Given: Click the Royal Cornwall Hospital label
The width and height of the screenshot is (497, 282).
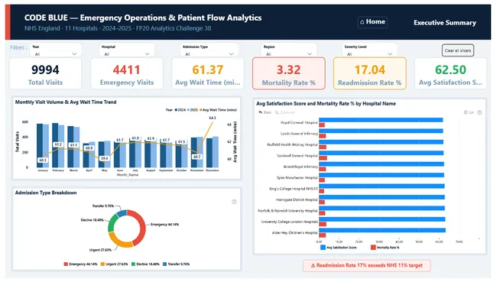Looking at the screenshot, I should 299,122.
